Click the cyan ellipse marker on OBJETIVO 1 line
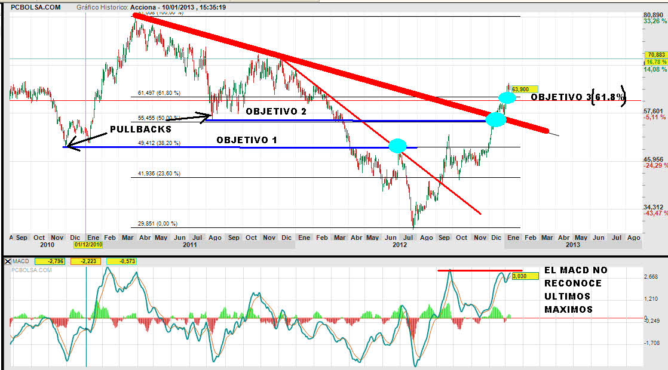Image resolution: width=668 pixels, height=370 pixels. click(x=397, y=146)
